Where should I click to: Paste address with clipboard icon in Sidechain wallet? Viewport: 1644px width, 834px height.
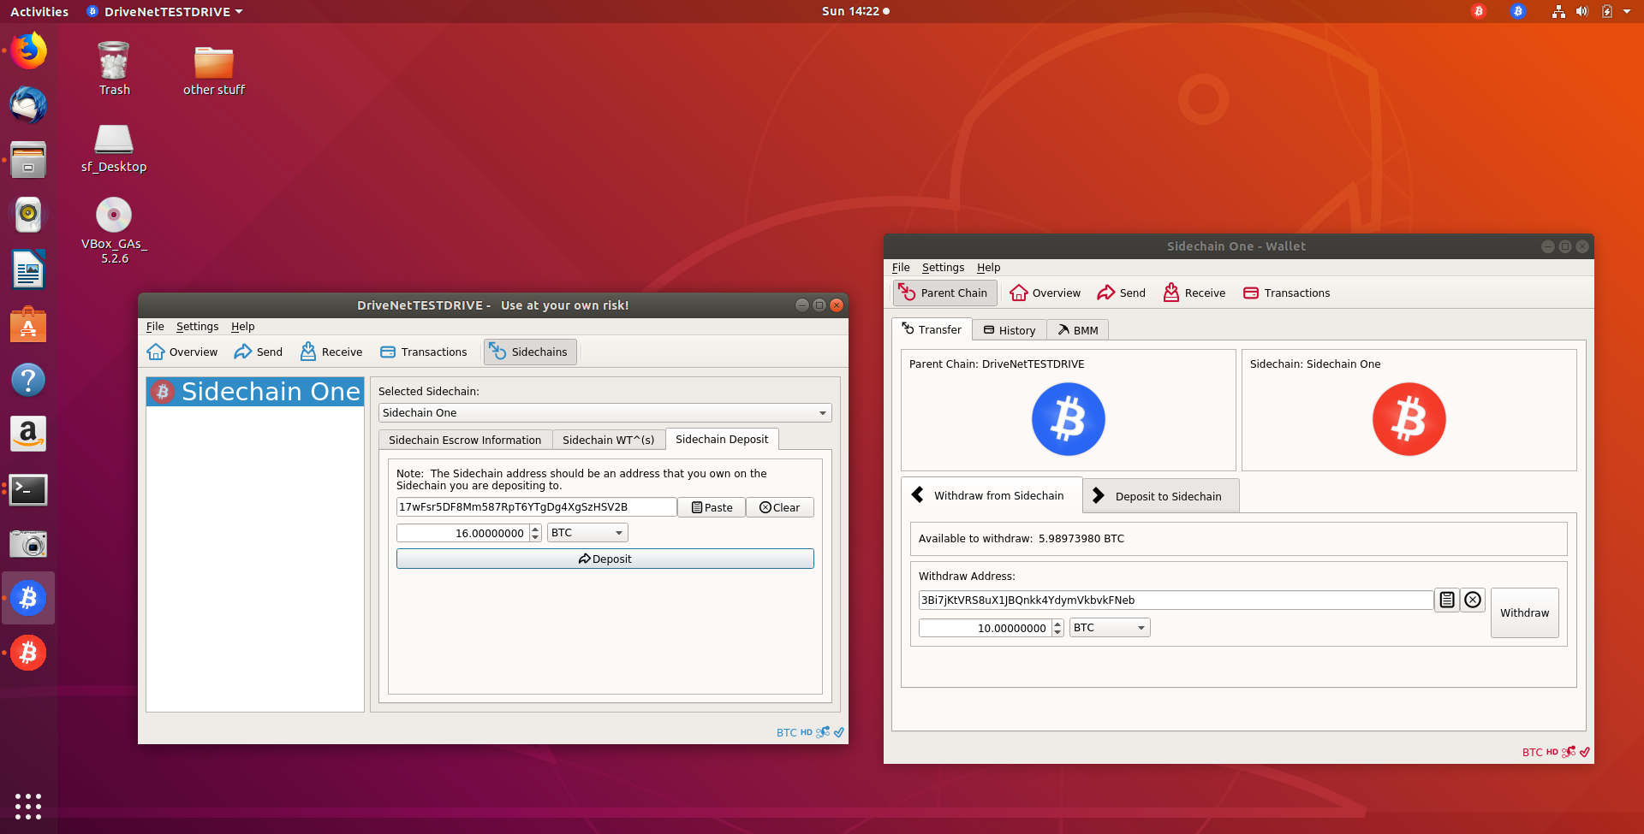click(1447, 600)
